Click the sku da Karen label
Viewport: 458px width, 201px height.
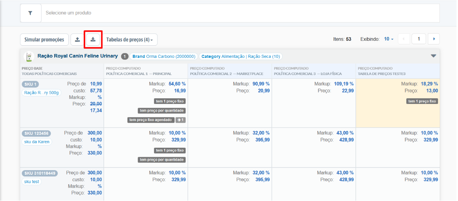coord(37,142)
